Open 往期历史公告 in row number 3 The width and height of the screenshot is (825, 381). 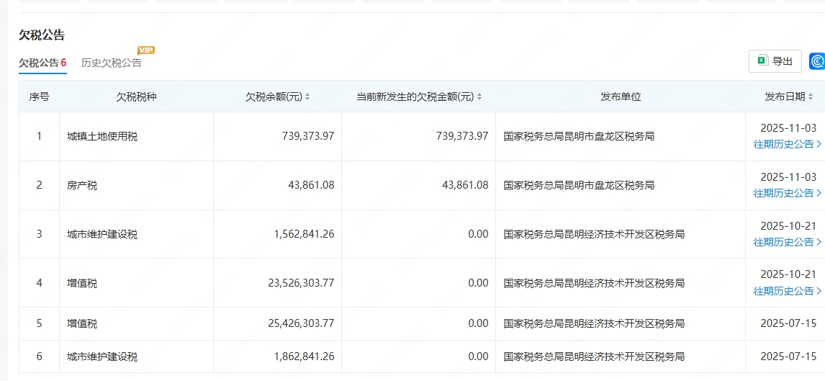787,242
